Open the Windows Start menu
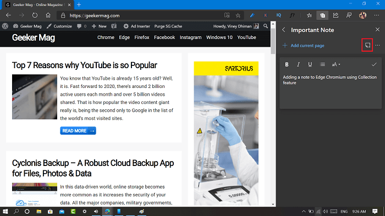The image size is (385, 216). (x=5, y=212)
